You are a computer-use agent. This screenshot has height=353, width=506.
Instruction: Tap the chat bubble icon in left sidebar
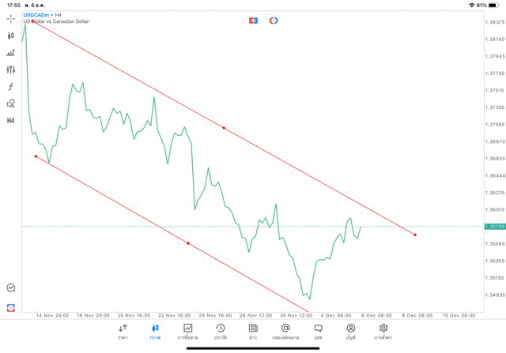(11, 288)
